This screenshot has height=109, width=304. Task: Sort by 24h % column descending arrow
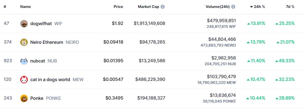251,7
